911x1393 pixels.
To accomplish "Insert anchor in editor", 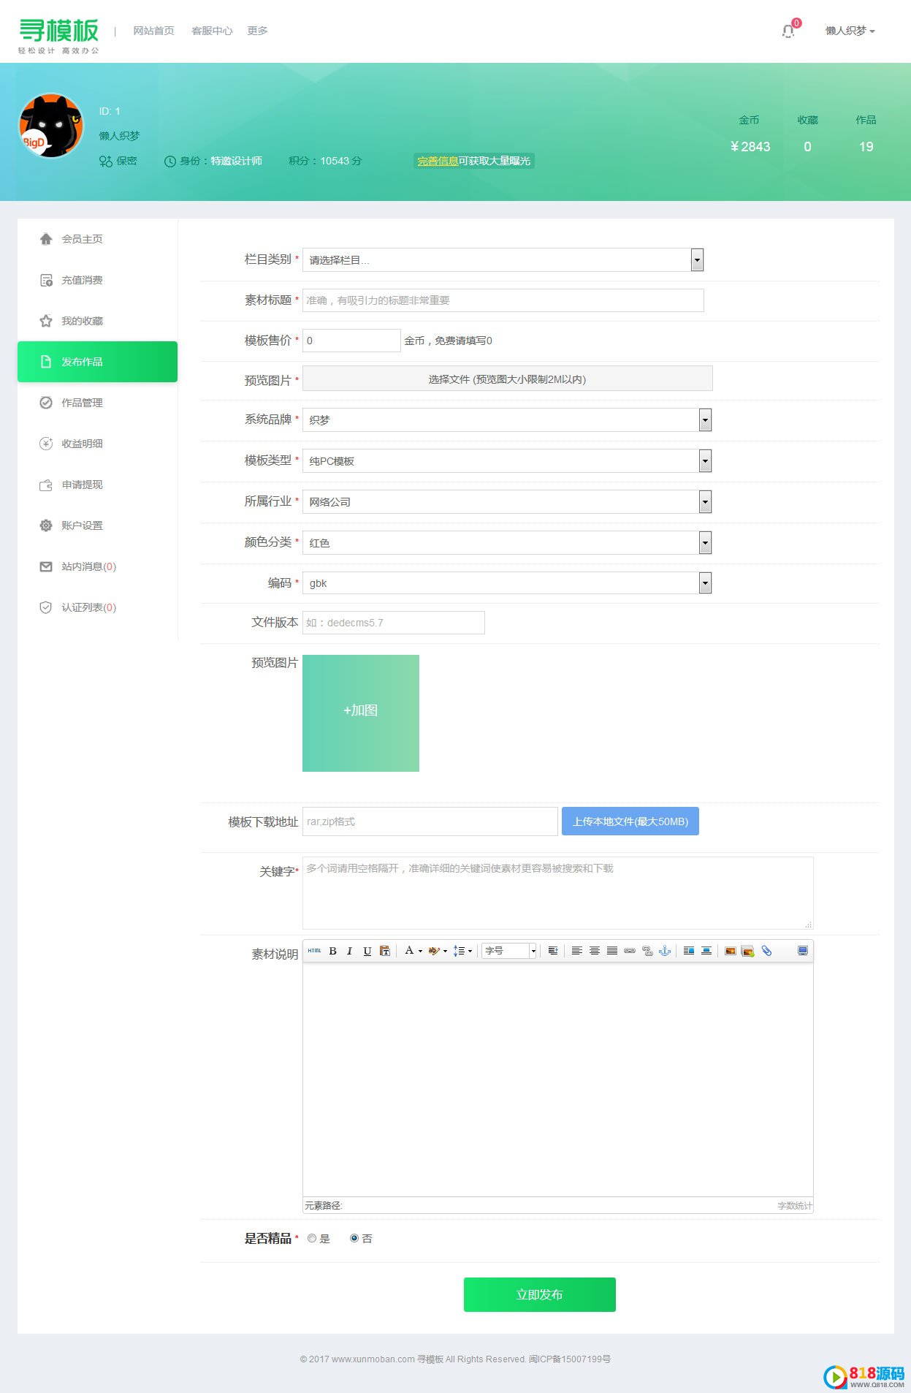I will pos(665,951).
